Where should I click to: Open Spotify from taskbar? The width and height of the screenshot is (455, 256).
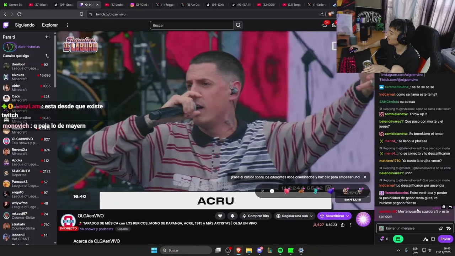(280, 250)
